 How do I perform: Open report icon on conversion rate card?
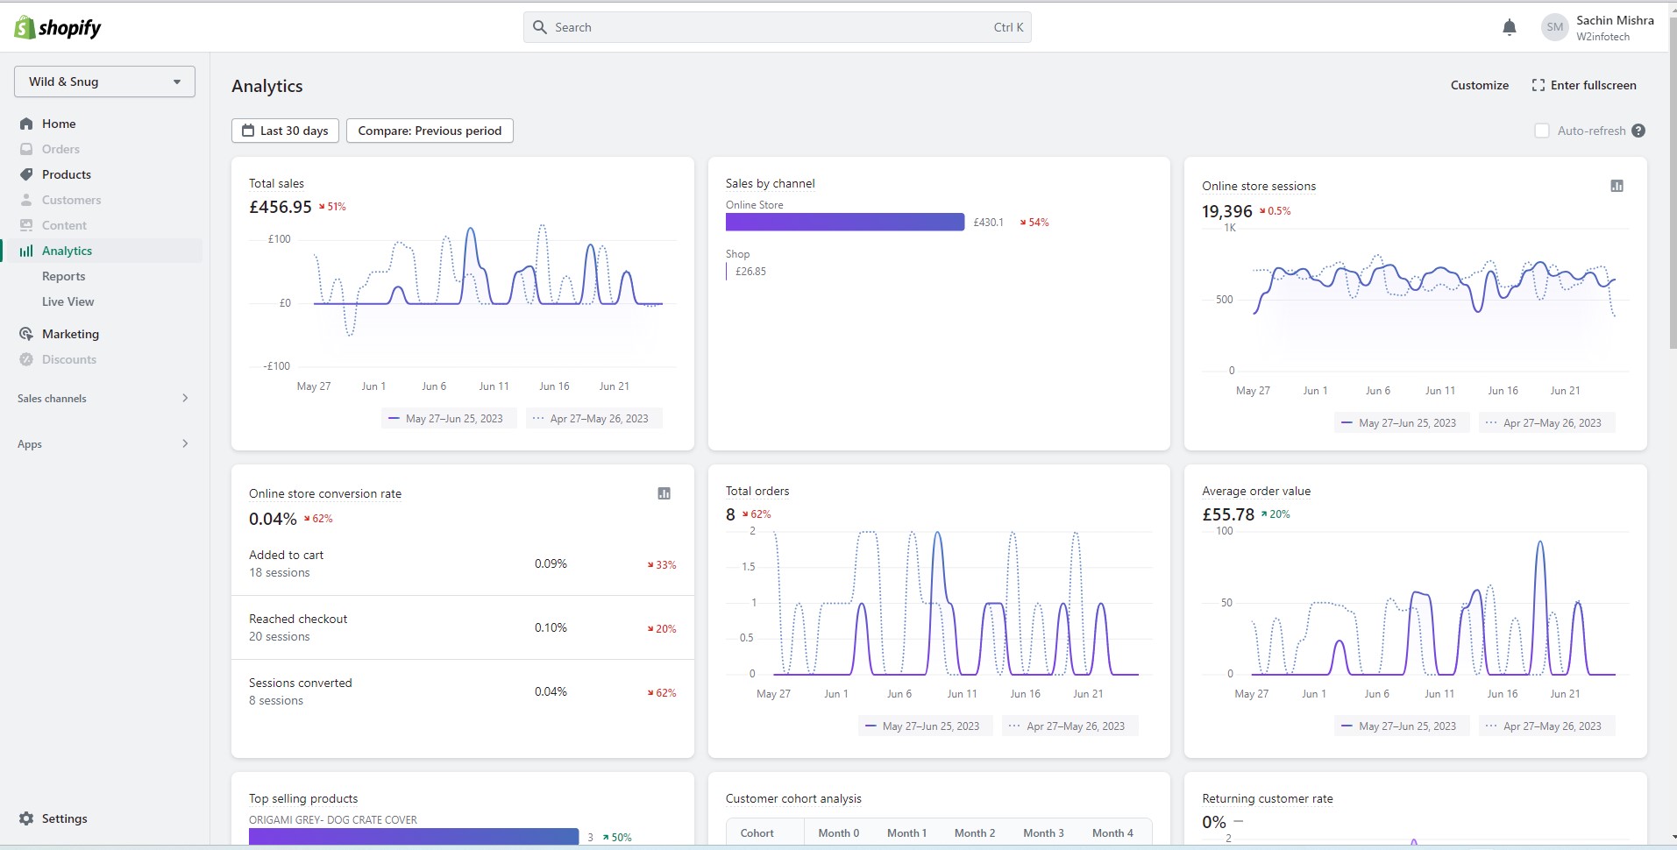pos(664,493)
